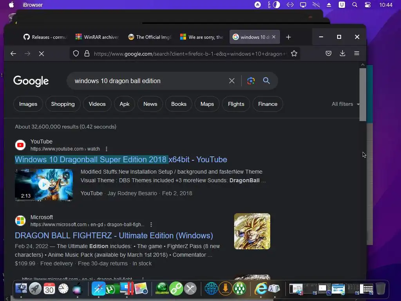This screenshot has width=401, height=301.
Task: Open the COLLABSYSOS green globe dock icon
Action: coord(162,289)
